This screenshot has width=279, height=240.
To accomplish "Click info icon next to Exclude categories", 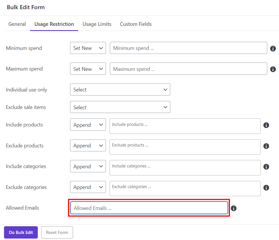I will point(266,188).
